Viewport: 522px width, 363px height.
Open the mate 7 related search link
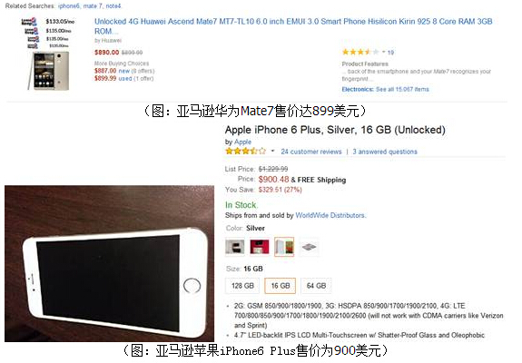(93, 6)
